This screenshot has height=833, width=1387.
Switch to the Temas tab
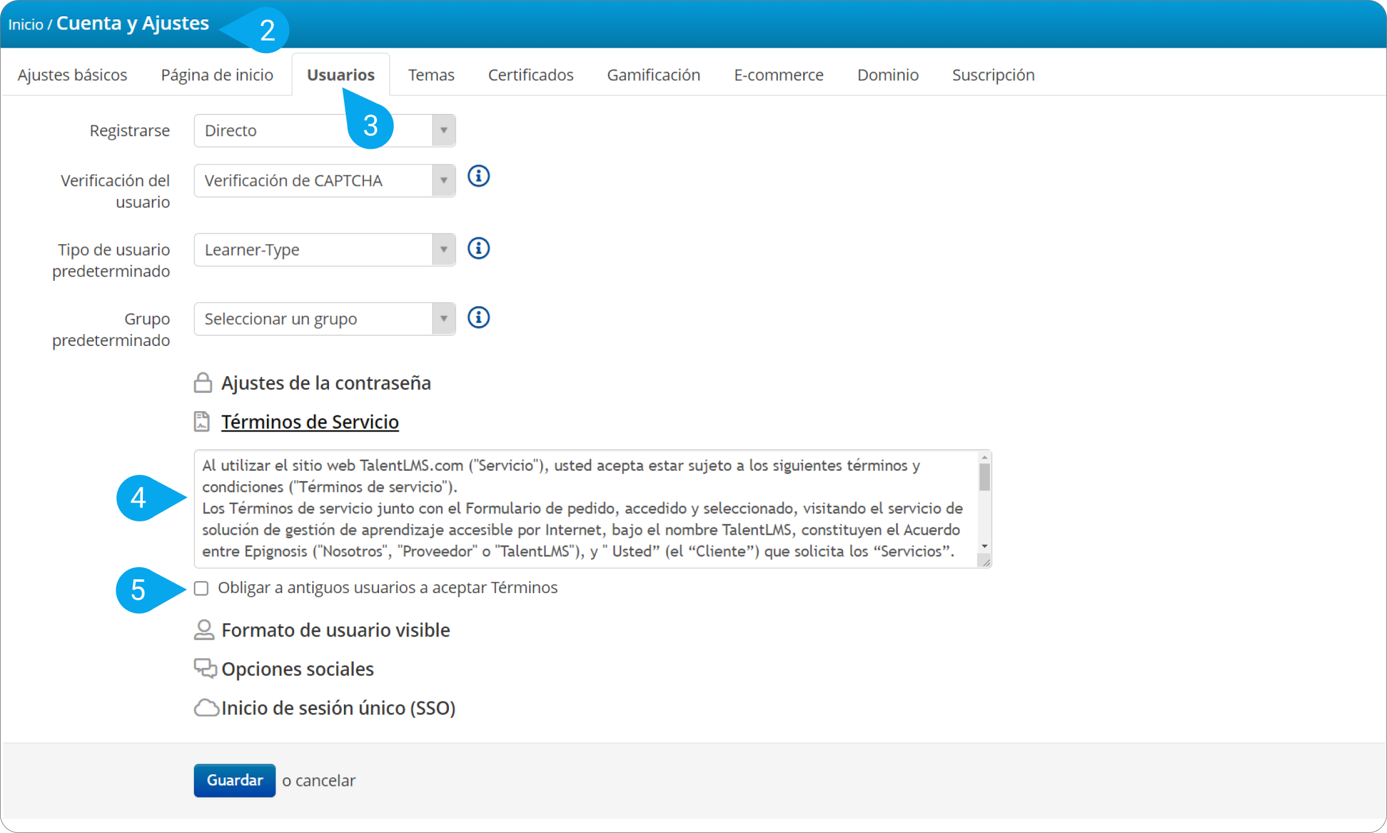[431, 75]
